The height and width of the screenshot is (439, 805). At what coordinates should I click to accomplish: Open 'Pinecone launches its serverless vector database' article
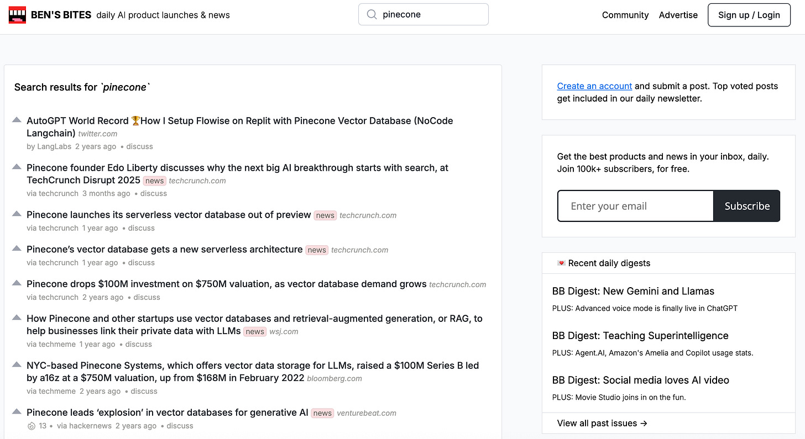click(169, 215)
